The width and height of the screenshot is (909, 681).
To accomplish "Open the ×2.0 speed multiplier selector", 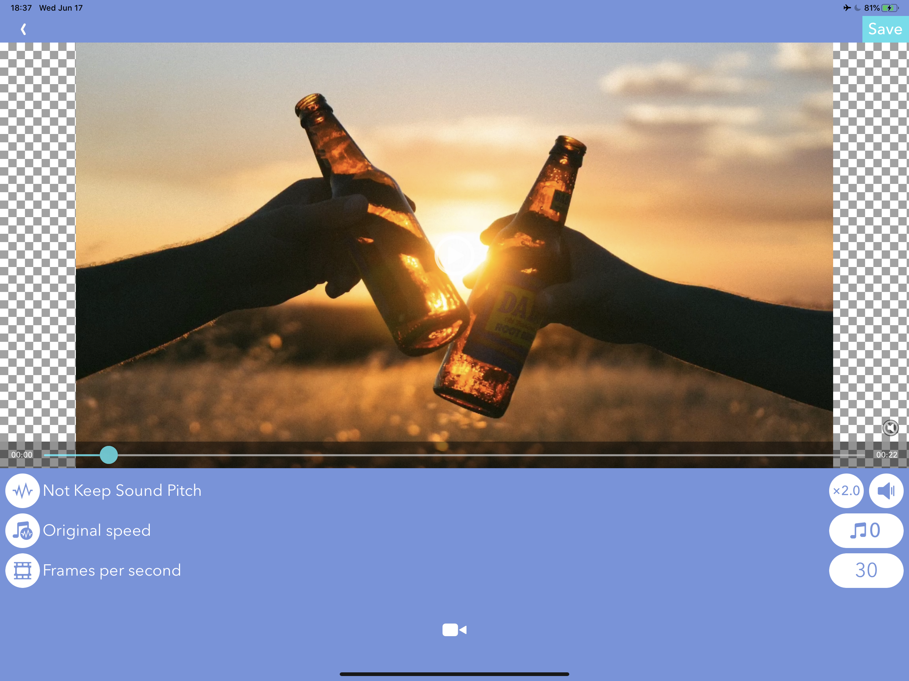I will [846, 490].
